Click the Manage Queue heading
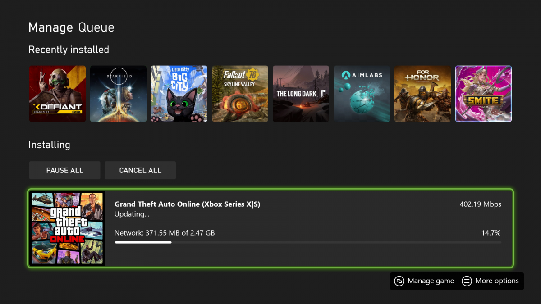541x304 pixels. click(71, 27)
